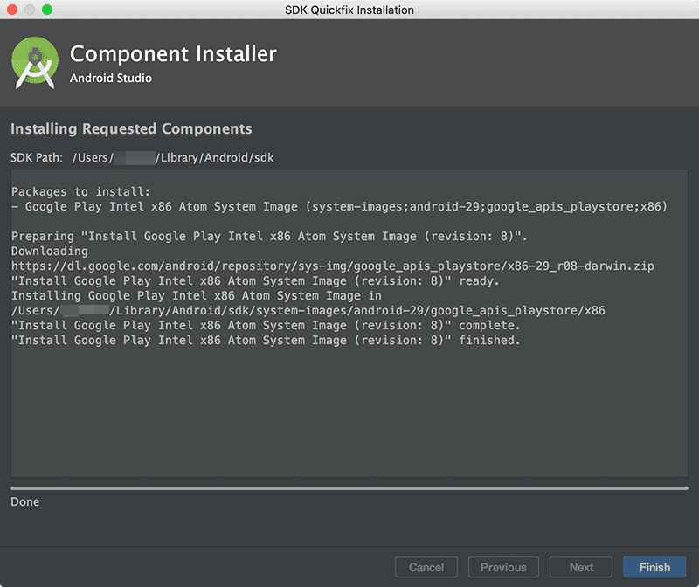Click the log line ending with 'ready.'
This screenshot has width=699, height=587.
point(255,280)
